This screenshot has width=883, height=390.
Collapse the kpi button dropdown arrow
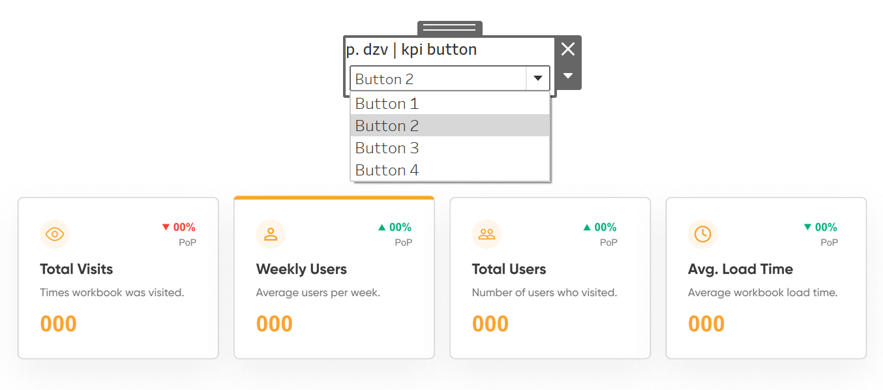(x=537, y=78)
